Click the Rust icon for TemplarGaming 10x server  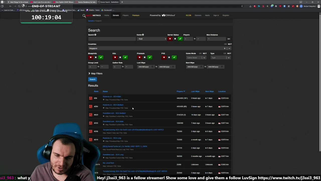pos(91,131)
